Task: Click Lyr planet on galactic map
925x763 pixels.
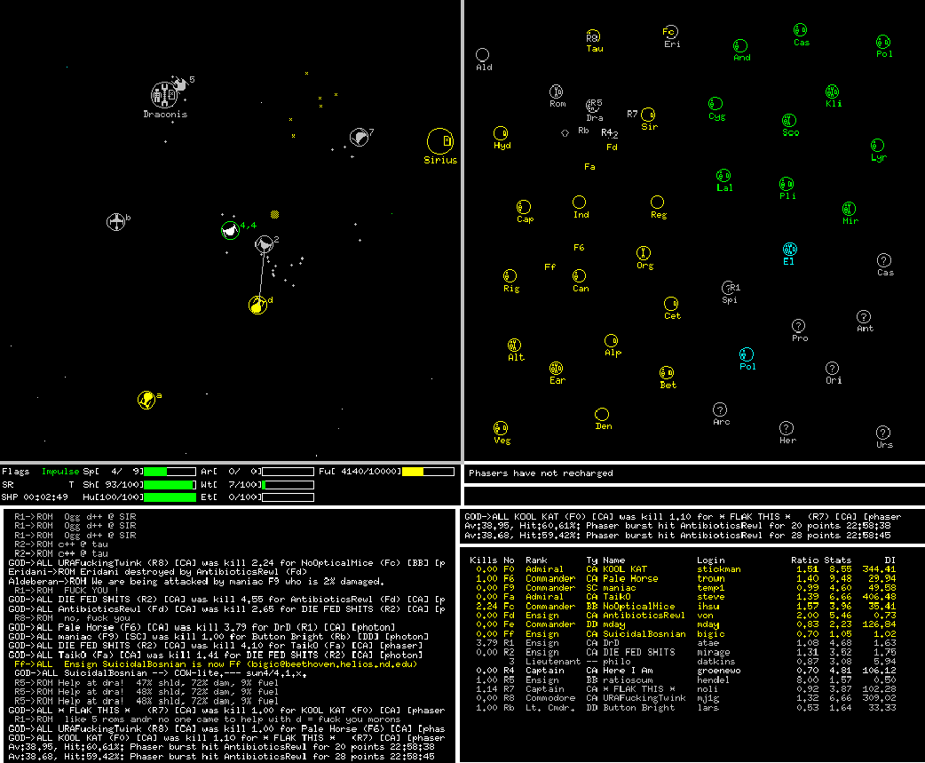Action: [878, 145]
